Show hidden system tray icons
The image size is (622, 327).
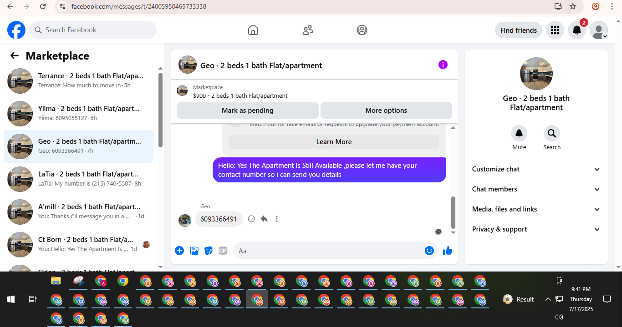tap(548, 299)
